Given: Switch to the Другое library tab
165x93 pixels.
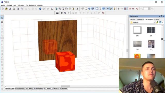Looking at the screenshot, I should tap(156, 19).
